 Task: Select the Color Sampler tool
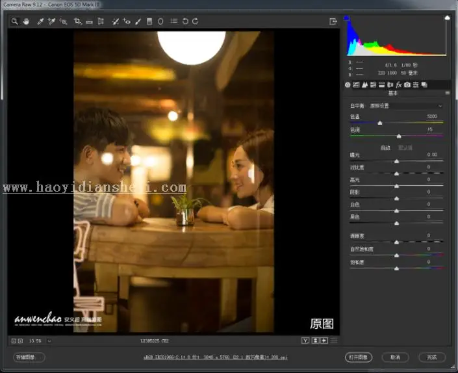coord(52,21)
